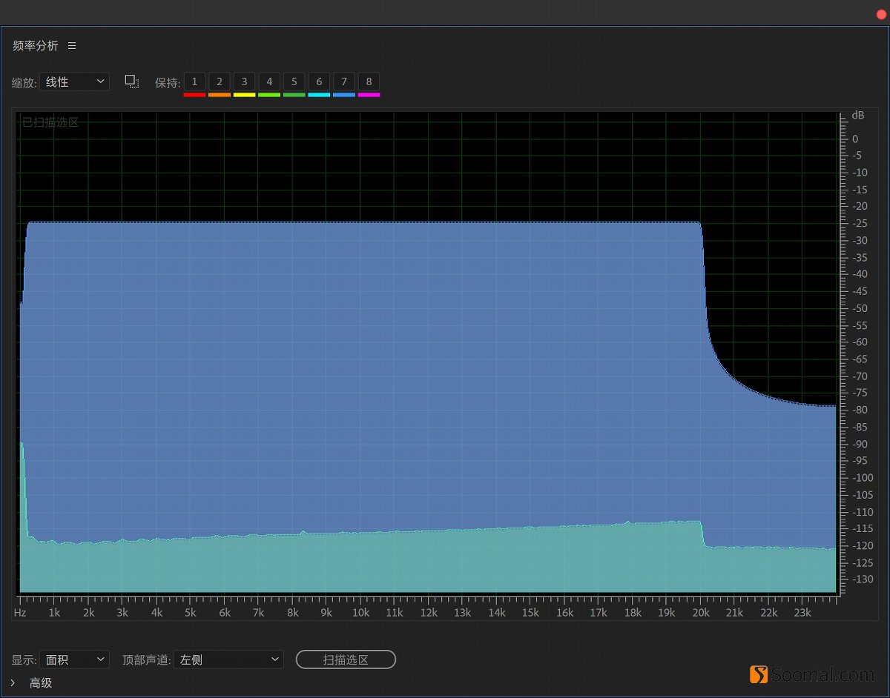Open the 显示 display dropdown set to 面积

point(74,659)
